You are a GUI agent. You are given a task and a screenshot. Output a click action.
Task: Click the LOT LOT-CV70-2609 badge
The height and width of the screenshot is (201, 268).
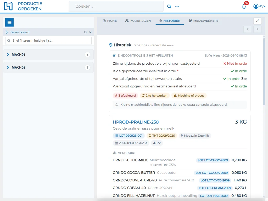(x=215, y=180)
